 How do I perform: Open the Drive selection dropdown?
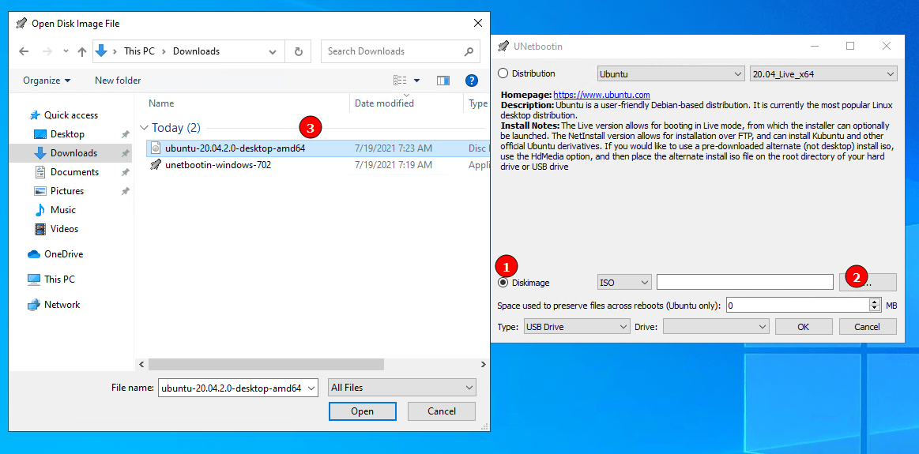716,327
